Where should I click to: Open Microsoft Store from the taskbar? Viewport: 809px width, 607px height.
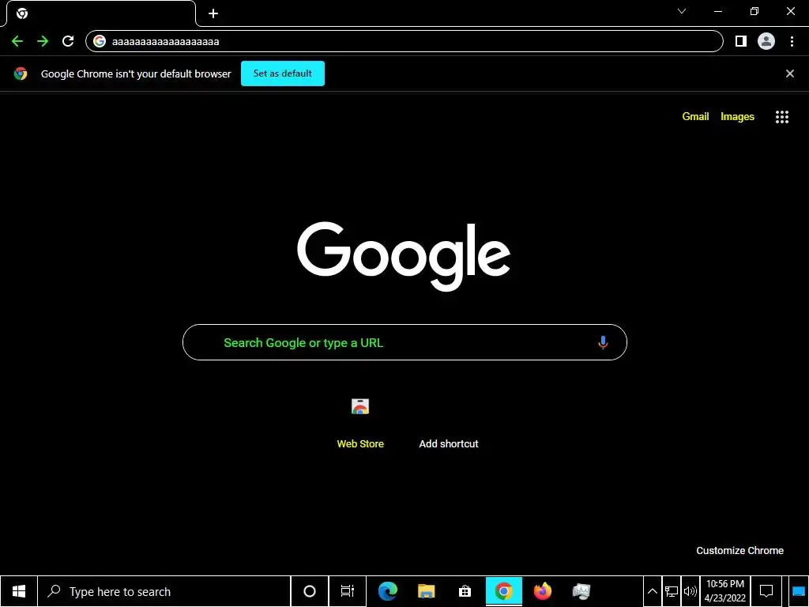[x=465, y=591]
